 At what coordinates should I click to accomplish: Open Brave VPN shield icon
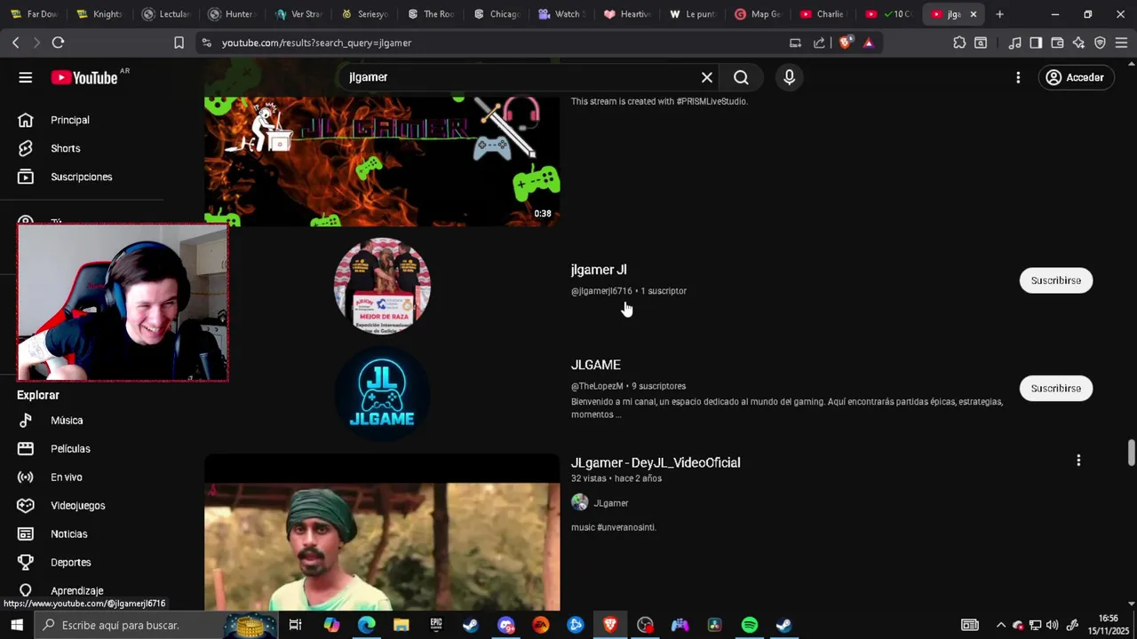[1100, 43]
